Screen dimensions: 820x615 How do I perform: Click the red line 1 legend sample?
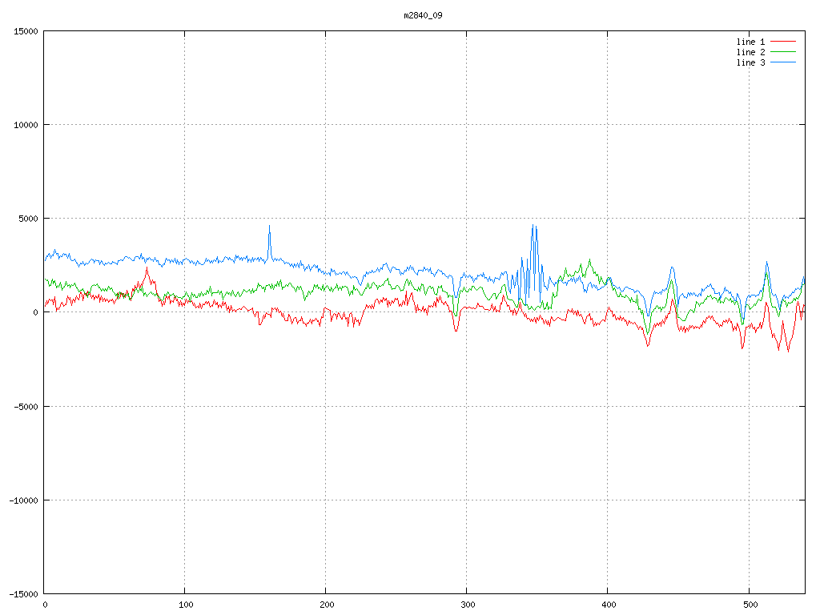click(783, 42)
